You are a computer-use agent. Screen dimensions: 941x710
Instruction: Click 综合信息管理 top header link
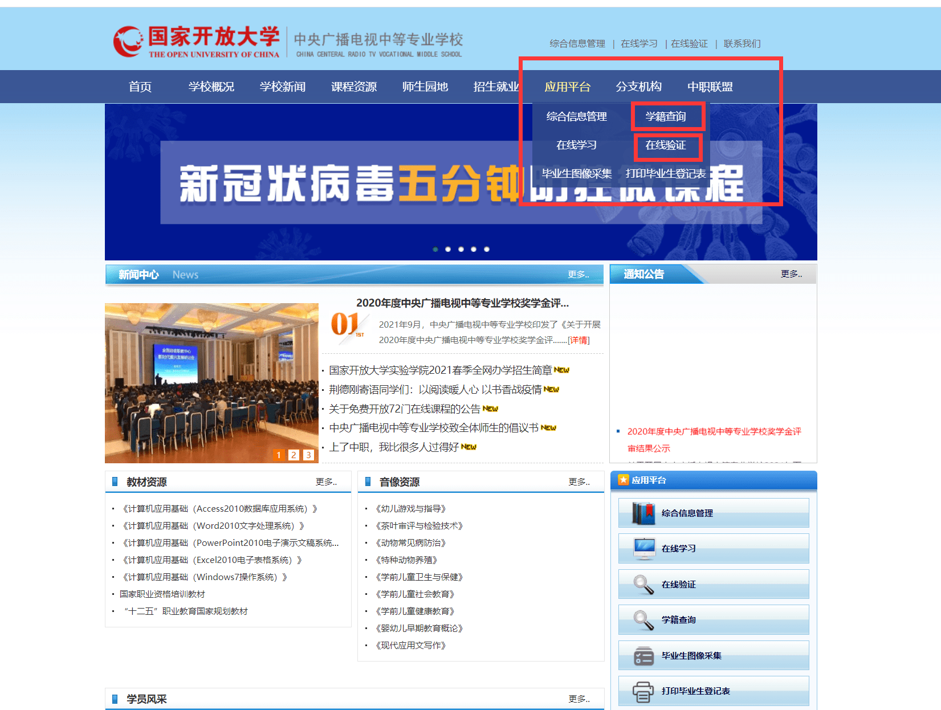coord(577,43)
